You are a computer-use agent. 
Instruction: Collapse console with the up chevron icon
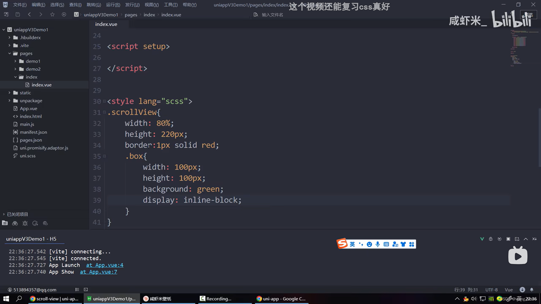pyautogui.click(x=526, y=239)
